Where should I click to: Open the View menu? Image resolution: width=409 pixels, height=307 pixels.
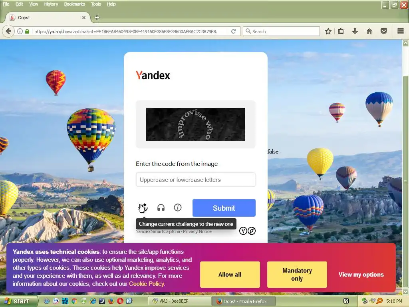coord(34,4)
